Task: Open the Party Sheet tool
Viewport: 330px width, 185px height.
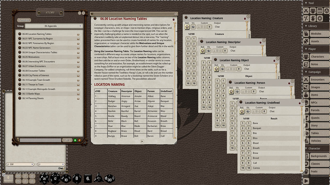Action: (x=313, y=11)
